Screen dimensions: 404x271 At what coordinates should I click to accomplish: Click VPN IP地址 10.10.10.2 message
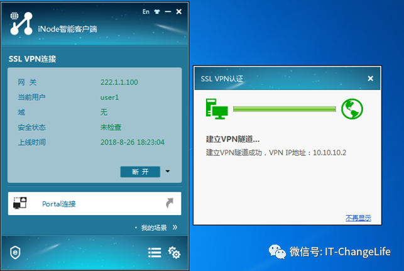point(276,153)
